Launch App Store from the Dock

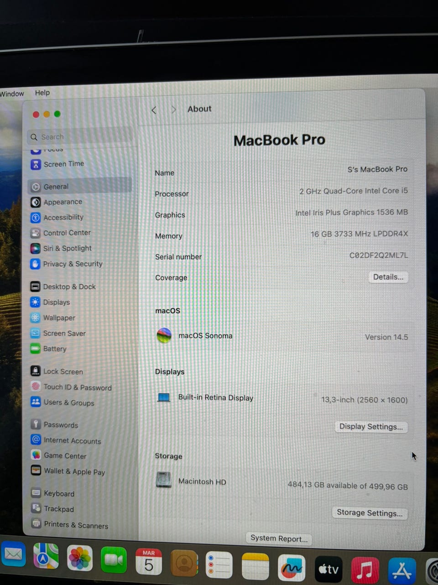click(x=402, y=571)
